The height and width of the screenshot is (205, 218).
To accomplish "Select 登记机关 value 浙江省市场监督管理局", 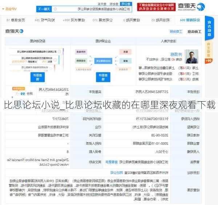I will pos(53,135).
